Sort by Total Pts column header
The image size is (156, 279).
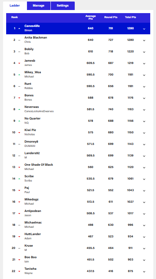point(131,17)
